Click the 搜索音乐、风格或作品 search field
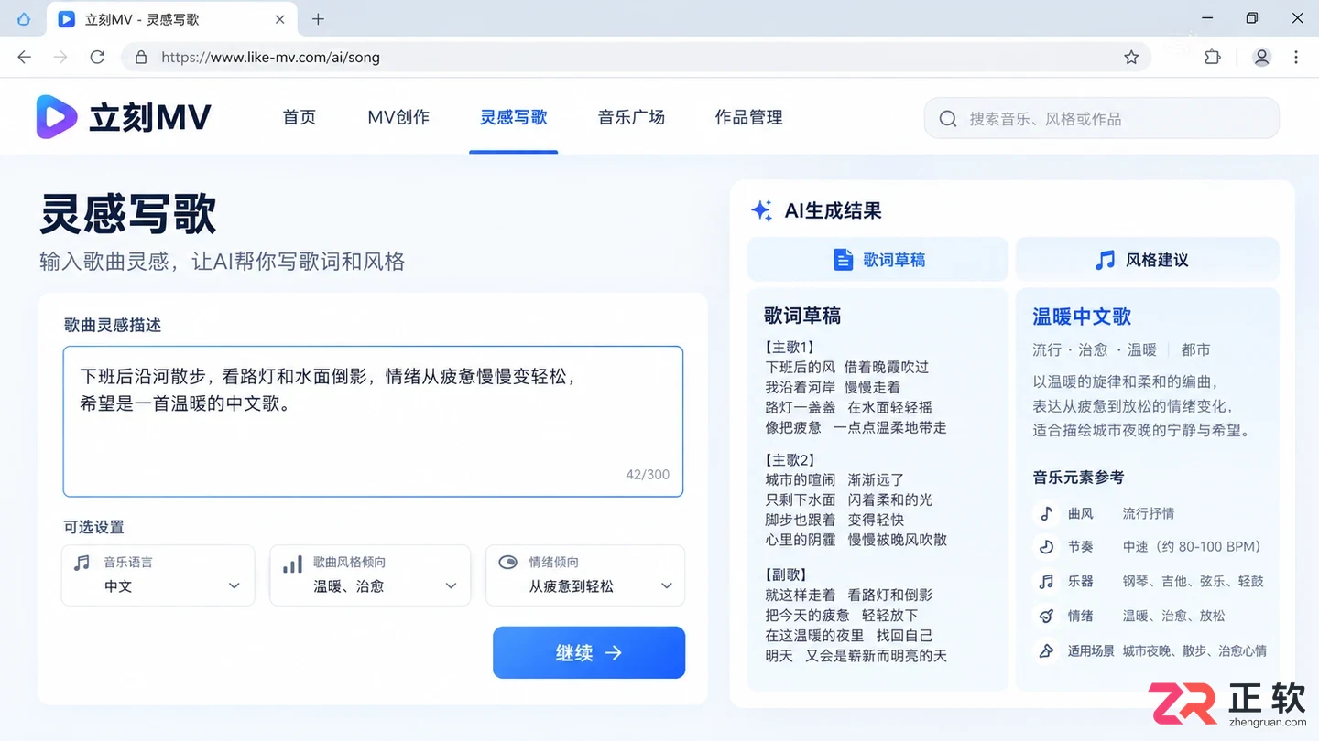The height and width of the screenshot is (741, 1319). tap(1102, 119)
